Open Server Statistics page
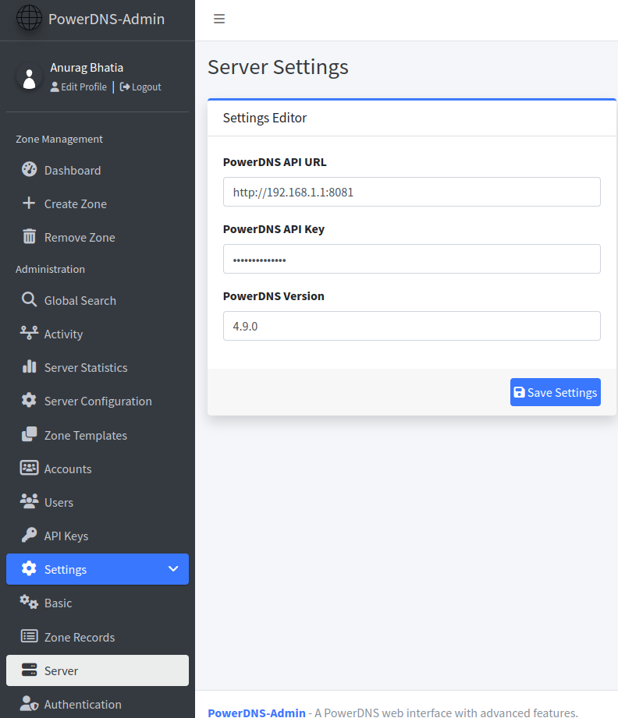618x718 pixels. tap(98, 367)
